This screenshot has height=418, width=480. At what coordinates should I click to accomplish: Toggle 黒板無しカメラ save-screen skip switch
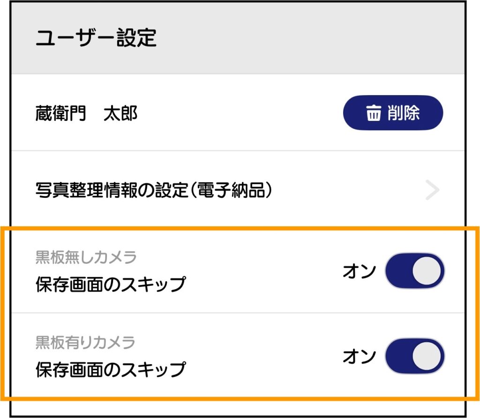point(414,272)
